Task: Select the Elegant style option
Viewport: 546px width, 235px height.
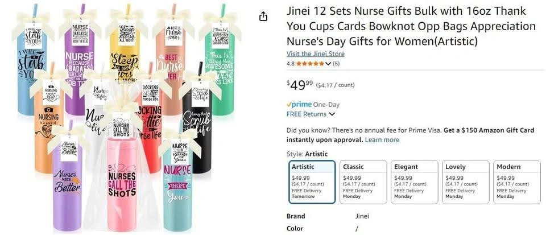Action: pos(414,182)
